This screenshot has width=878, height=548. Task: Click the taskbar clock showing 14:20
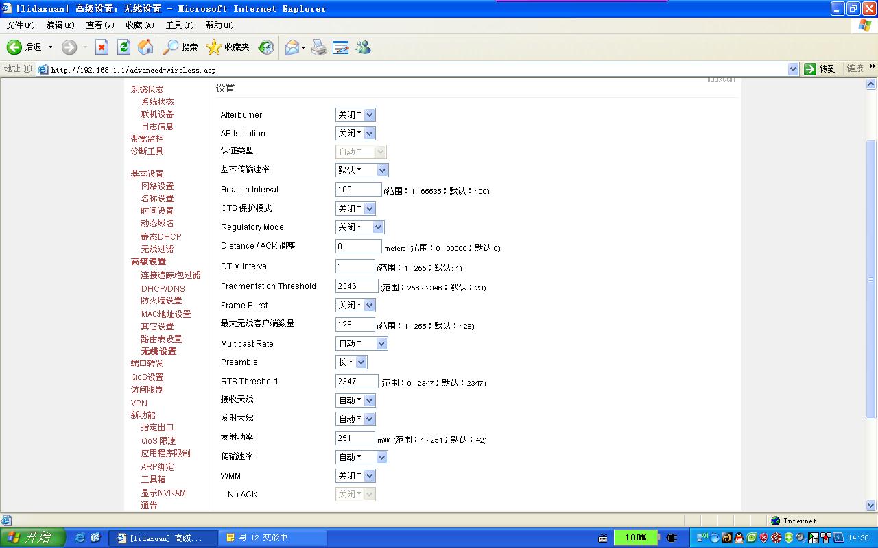click(x=858, y=538)
